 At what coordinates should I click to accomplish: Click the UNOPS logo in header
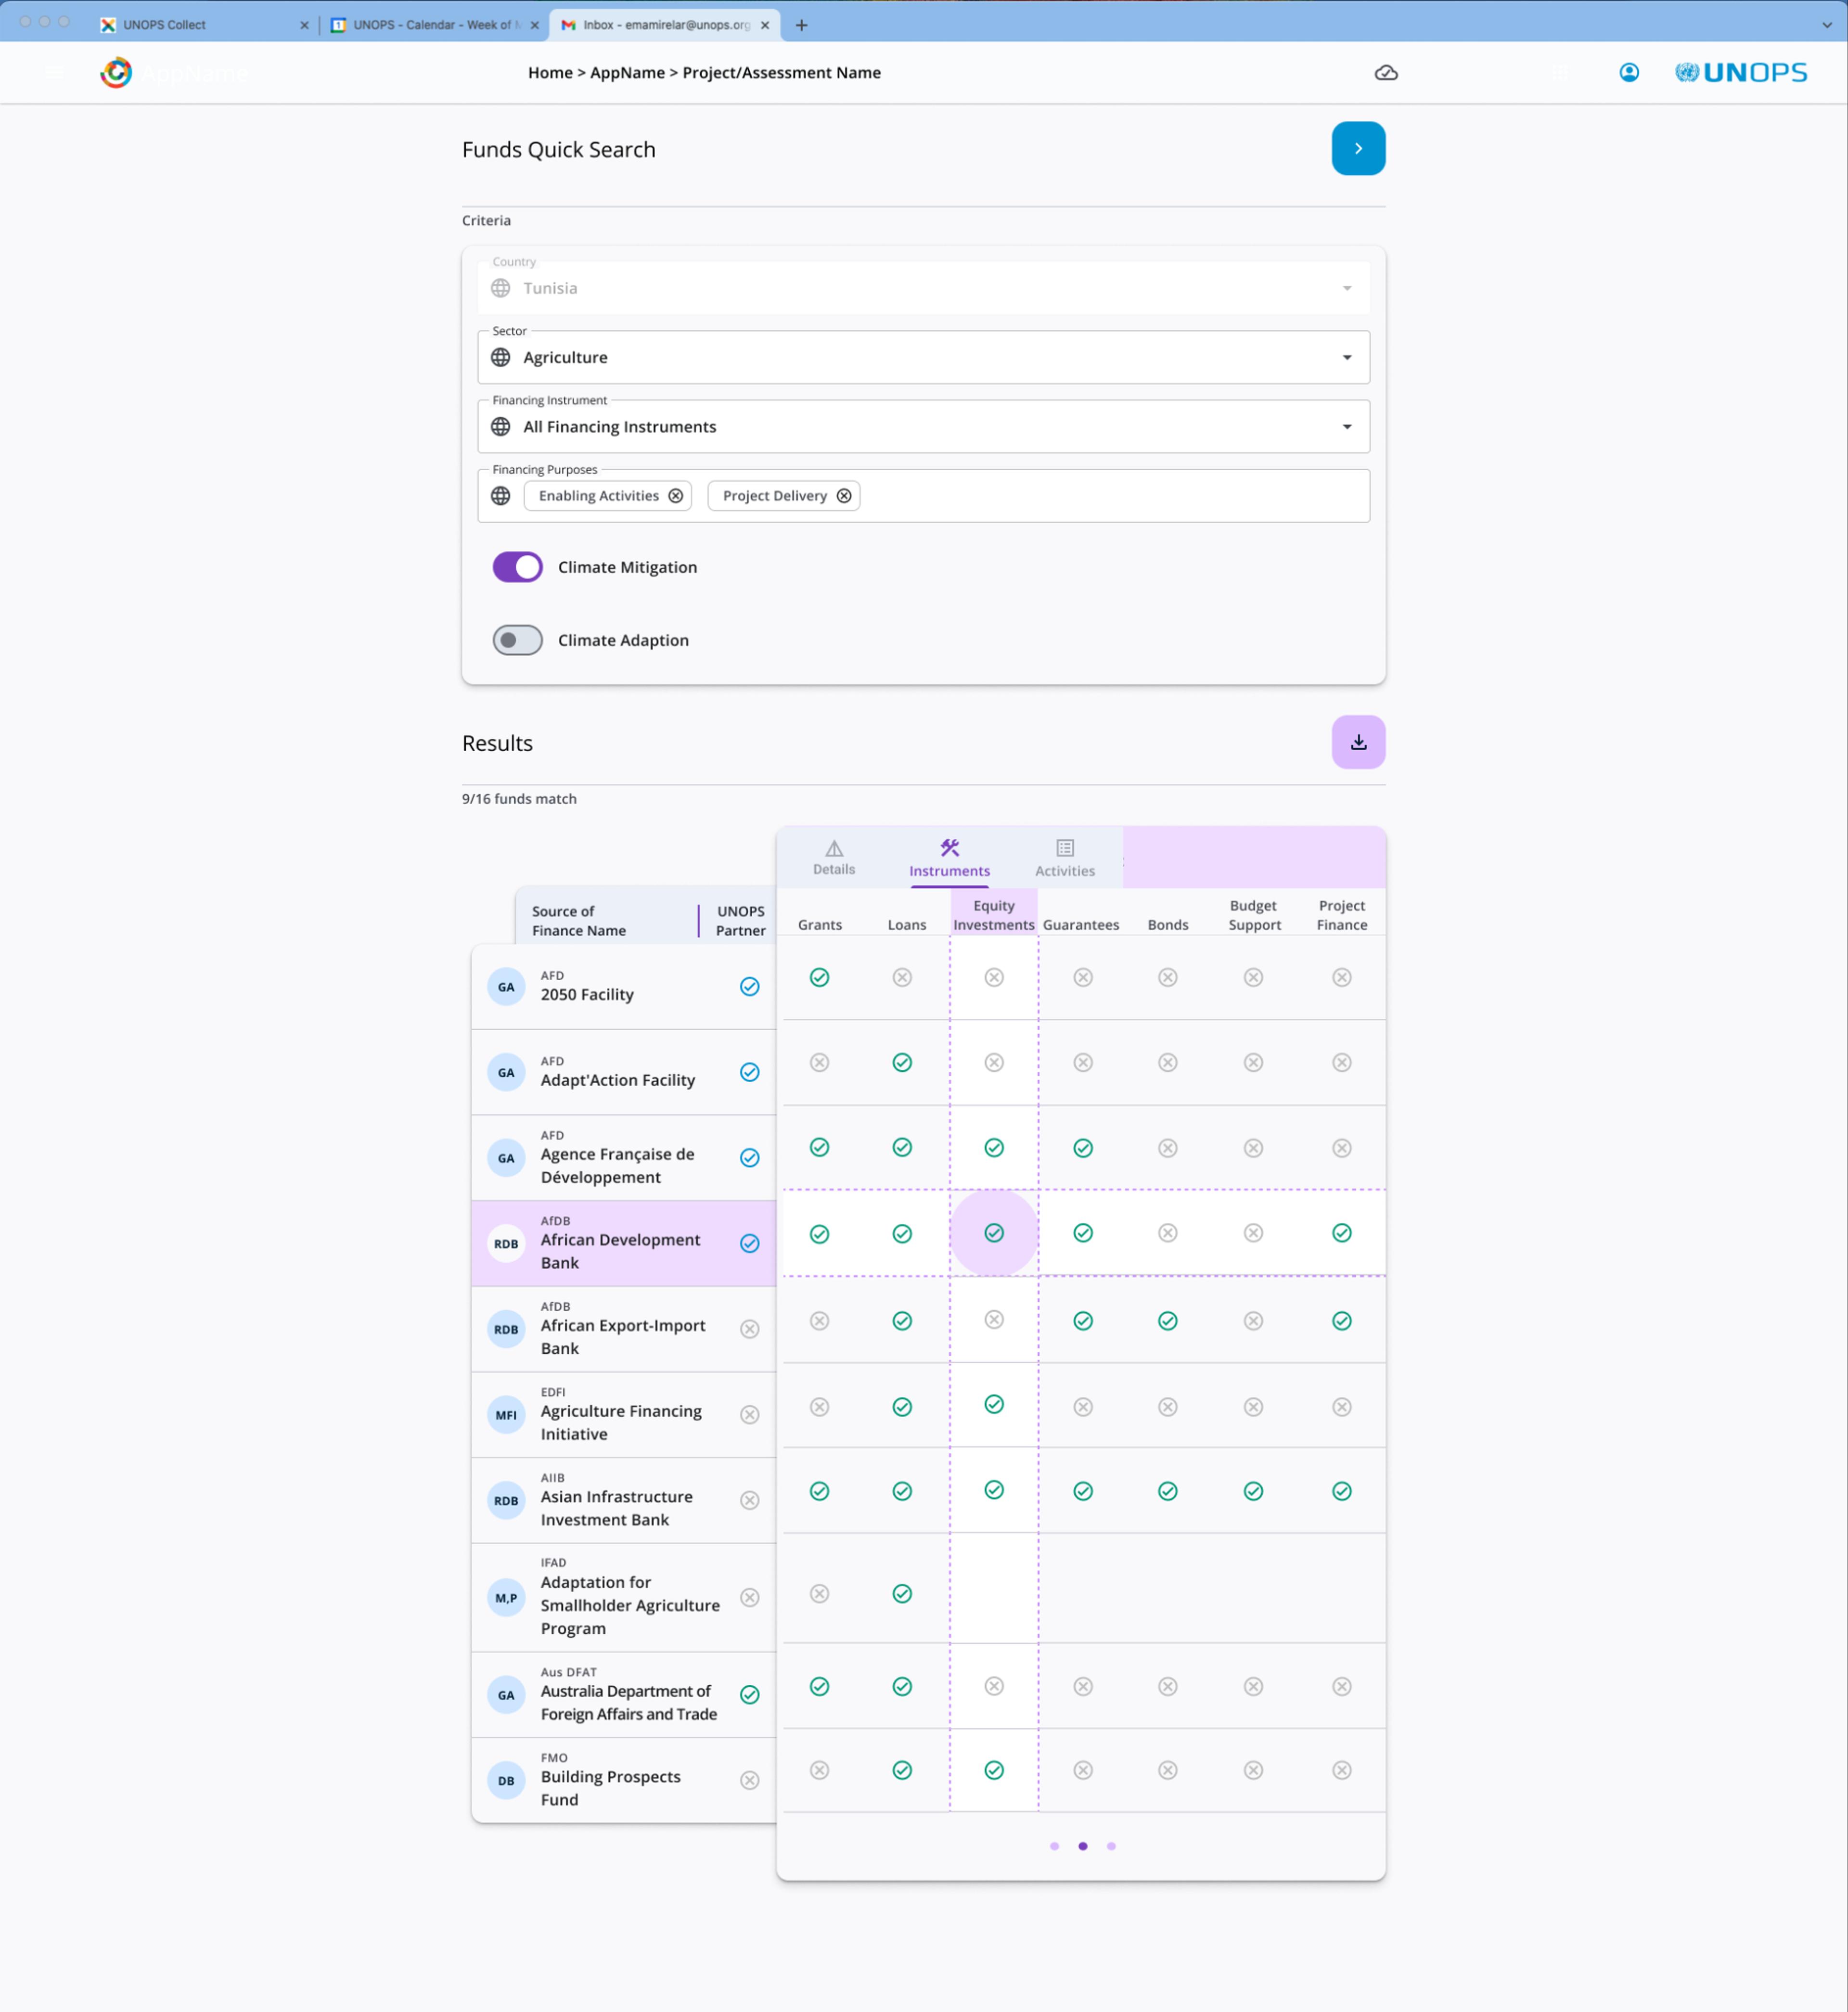[x=1741, y=73]
